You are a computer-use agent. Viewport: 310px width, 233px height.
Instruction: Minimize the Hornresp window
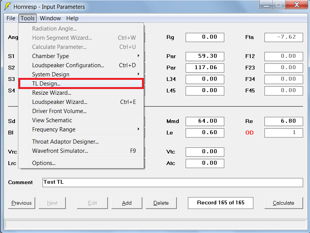pos(266,5)
